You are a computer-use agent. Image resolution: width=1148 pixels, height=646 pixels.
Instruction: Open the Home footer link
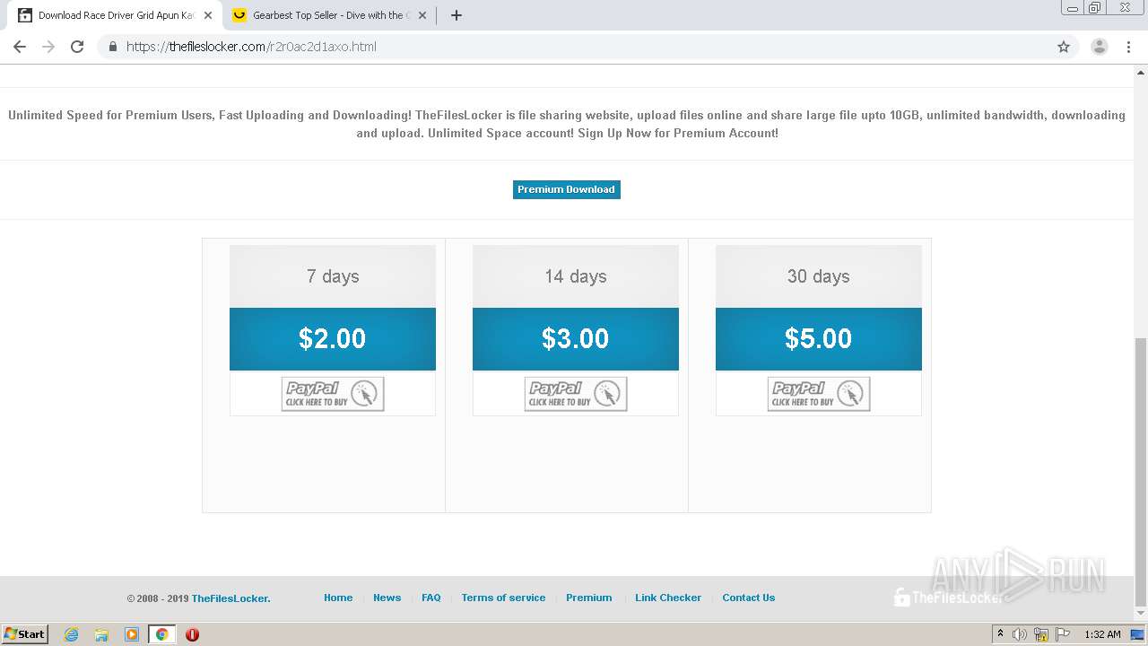point(338,598)
